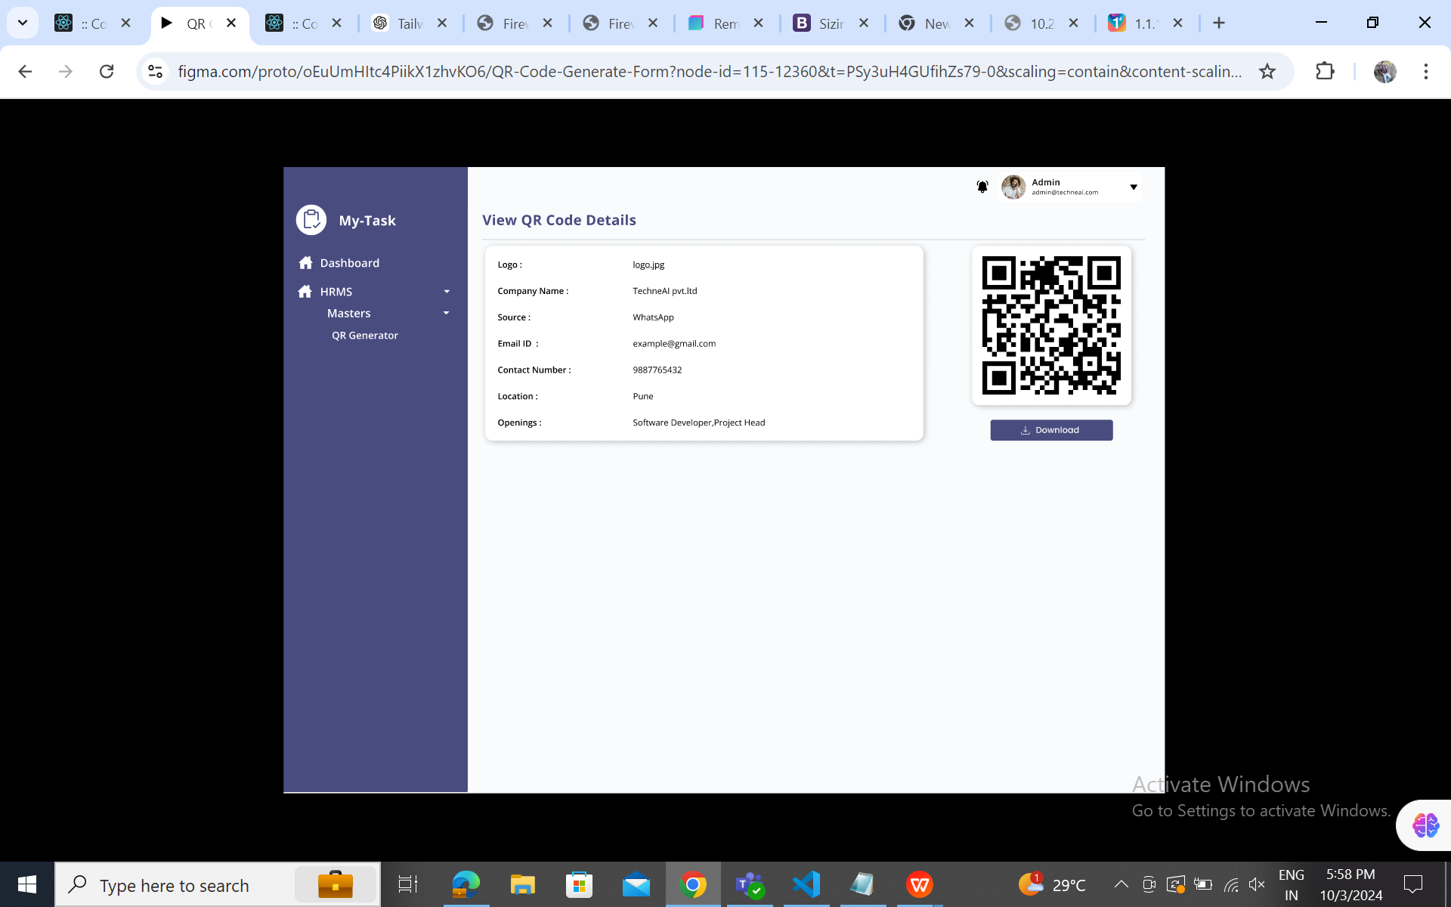
Task: Launch Microsoft Edge from taskbar
Action: (466, 884)
